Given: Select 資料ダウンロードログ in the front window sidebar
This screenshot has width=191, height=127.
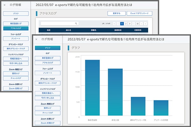Looking at the screenshot, I should coord(47,83).
